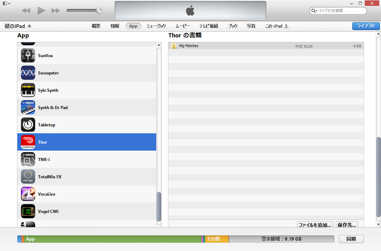Switch to the テレビ番組 tab
Viewport: 381px width, 251px height.
209,26
